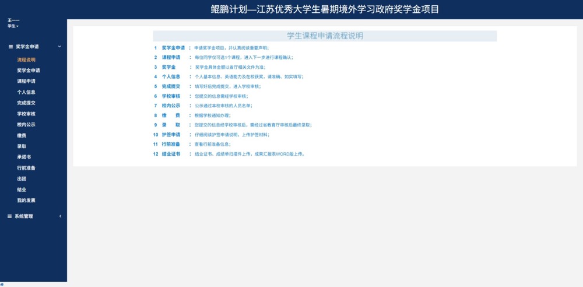Screen dimensions: 583x287
Task: Select 结业 in the sidebar
Action: [22, 190]
